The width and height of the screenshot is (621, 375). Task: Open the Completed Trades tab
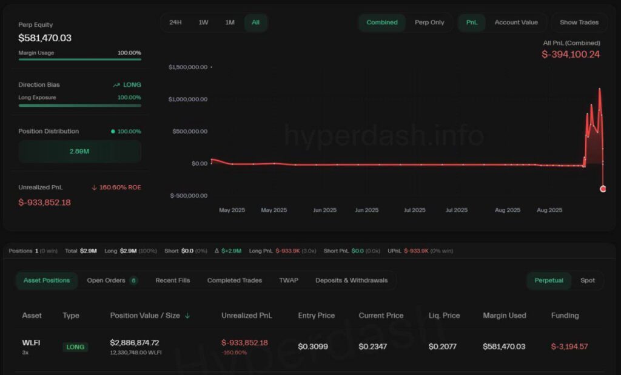point(234,280)
